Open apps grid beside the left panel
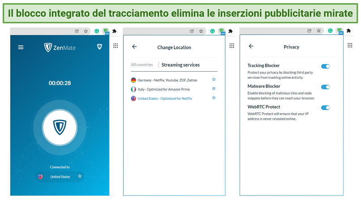 (x=116, y=46)
